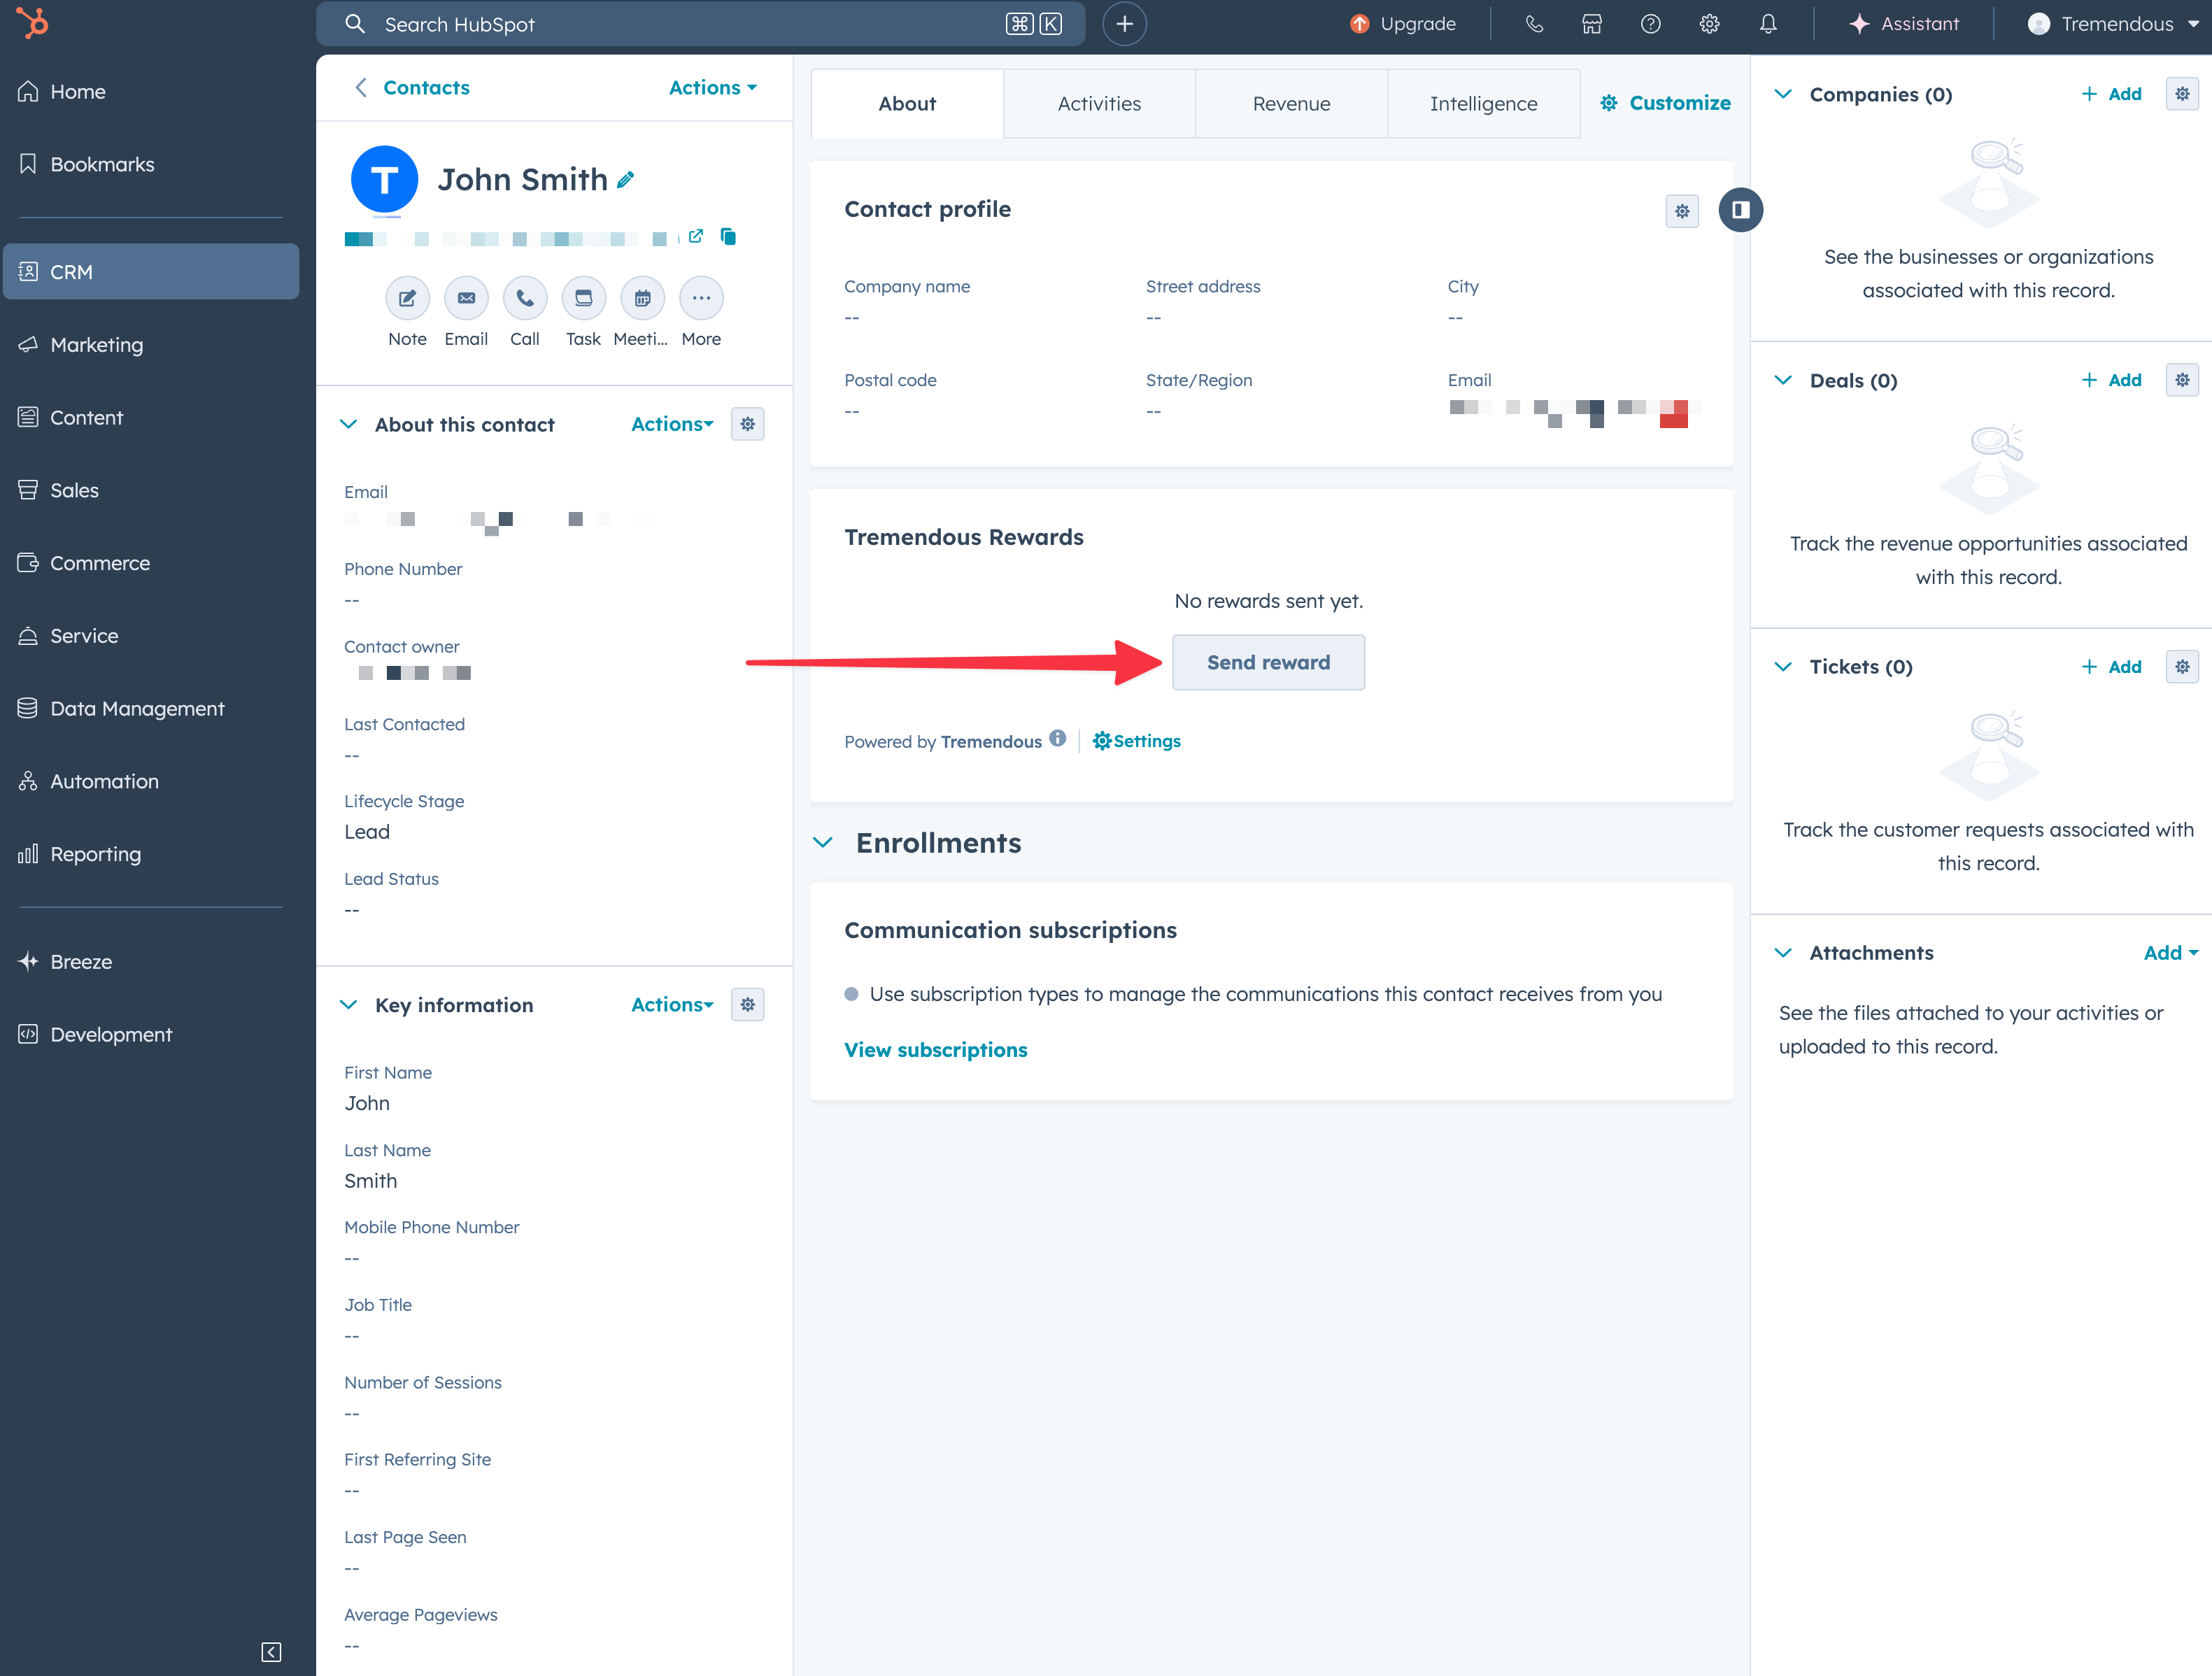Click the Search HubSpot field
This screenshot has width=2212, height=1676.
coord(680,24)
